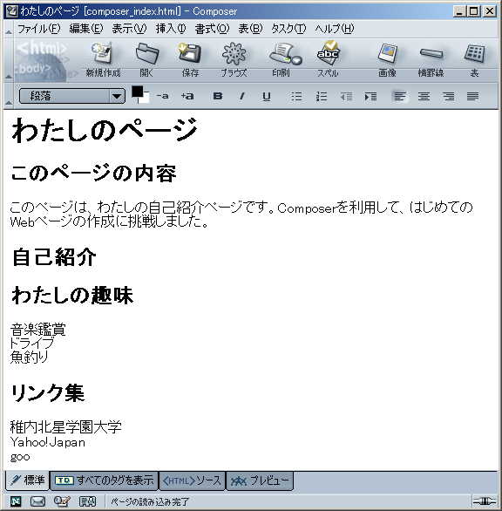The height and width of the screenshot is (511, 502).
Task: Save the page with 保存 icon
Action: tap(190, 59)
